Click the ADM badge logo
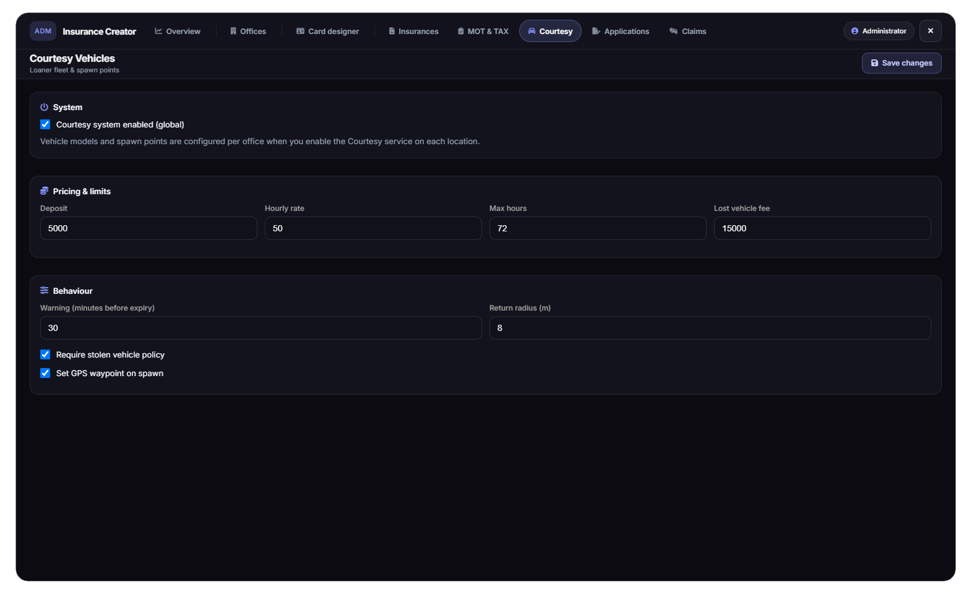Screen dimensions: 969x592 (43, 31)
